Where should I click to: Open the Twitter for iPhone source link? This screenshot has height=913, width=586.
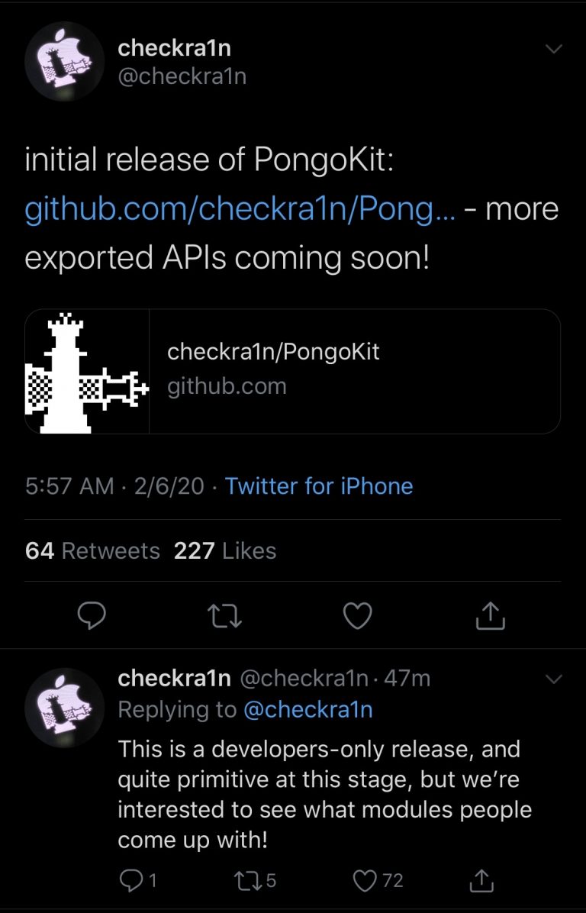[x=319, y=486]
